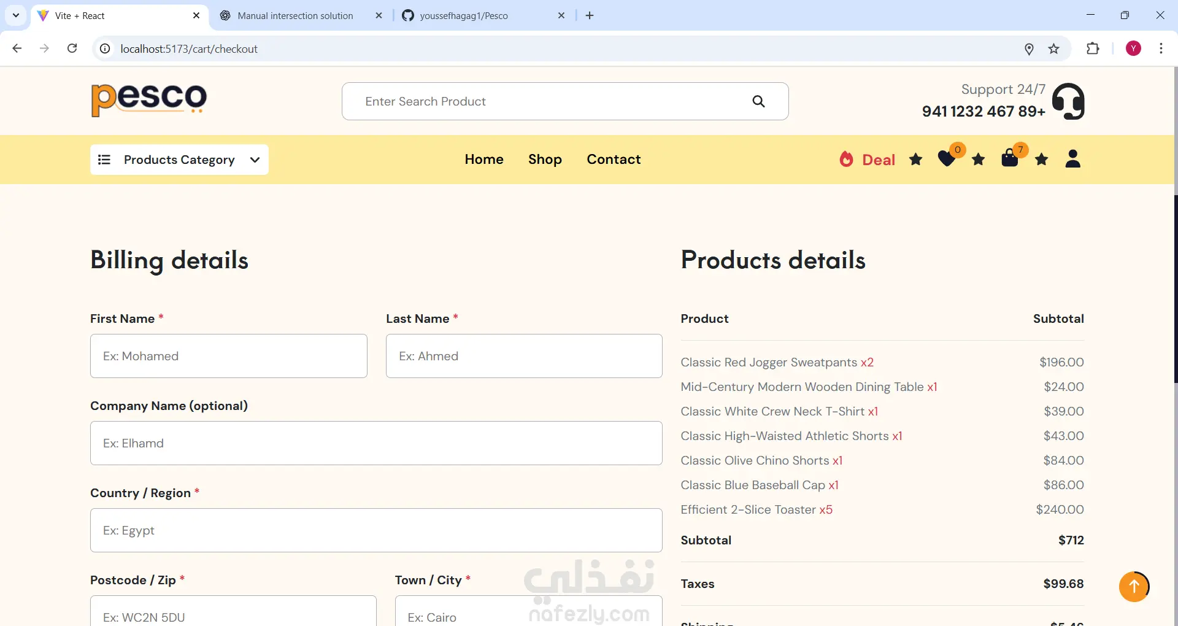Open the user account icon
Viewport: 1178px width, 626px height.
pyautogui.click(x=1073, y=159)
